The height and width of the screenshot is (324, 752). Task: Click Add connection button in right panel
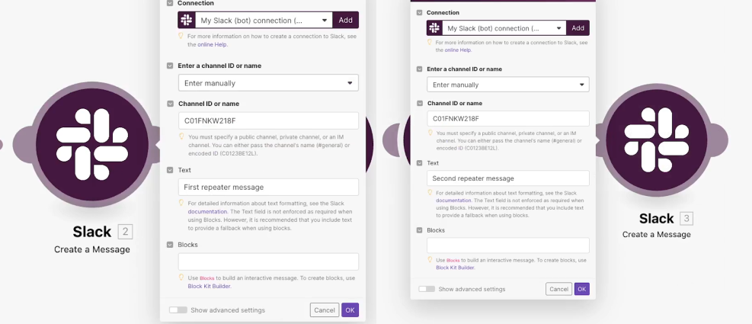578,28
